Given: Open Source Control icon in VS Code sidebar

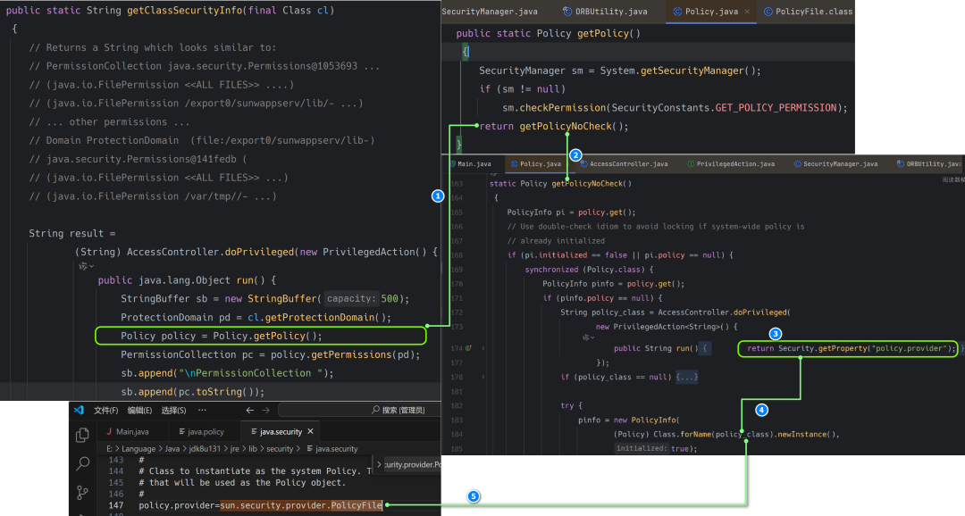Looking at the screenshot, I should [x=82, y=492].
